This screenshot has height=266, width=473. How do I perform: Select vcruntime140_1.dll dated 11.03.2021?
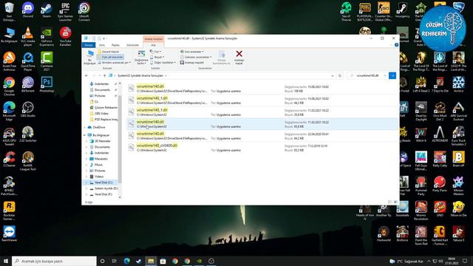262,112
